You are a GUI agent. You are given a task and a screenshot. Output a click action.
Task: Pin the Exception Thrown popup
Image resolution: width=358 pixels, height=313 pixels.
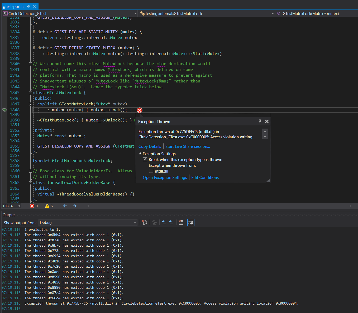(260, 121)
